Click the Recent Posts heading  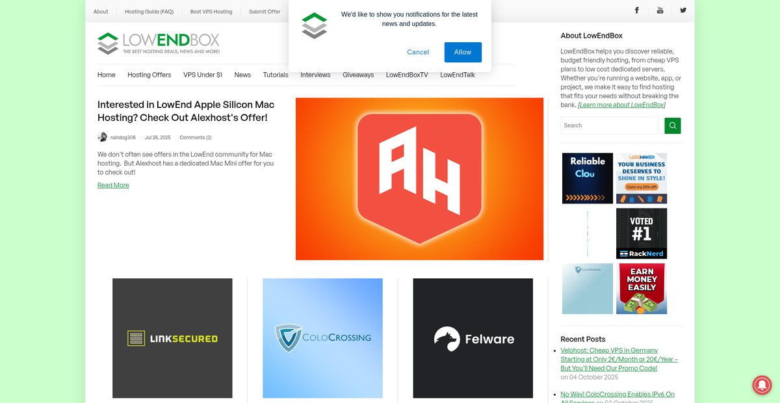583,339
